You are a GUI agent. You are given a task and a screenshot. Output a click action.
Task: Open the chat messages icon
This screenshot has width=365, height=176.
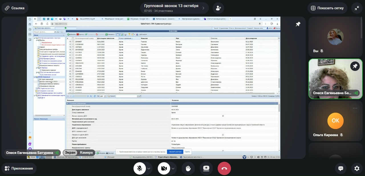pos(340,168)
